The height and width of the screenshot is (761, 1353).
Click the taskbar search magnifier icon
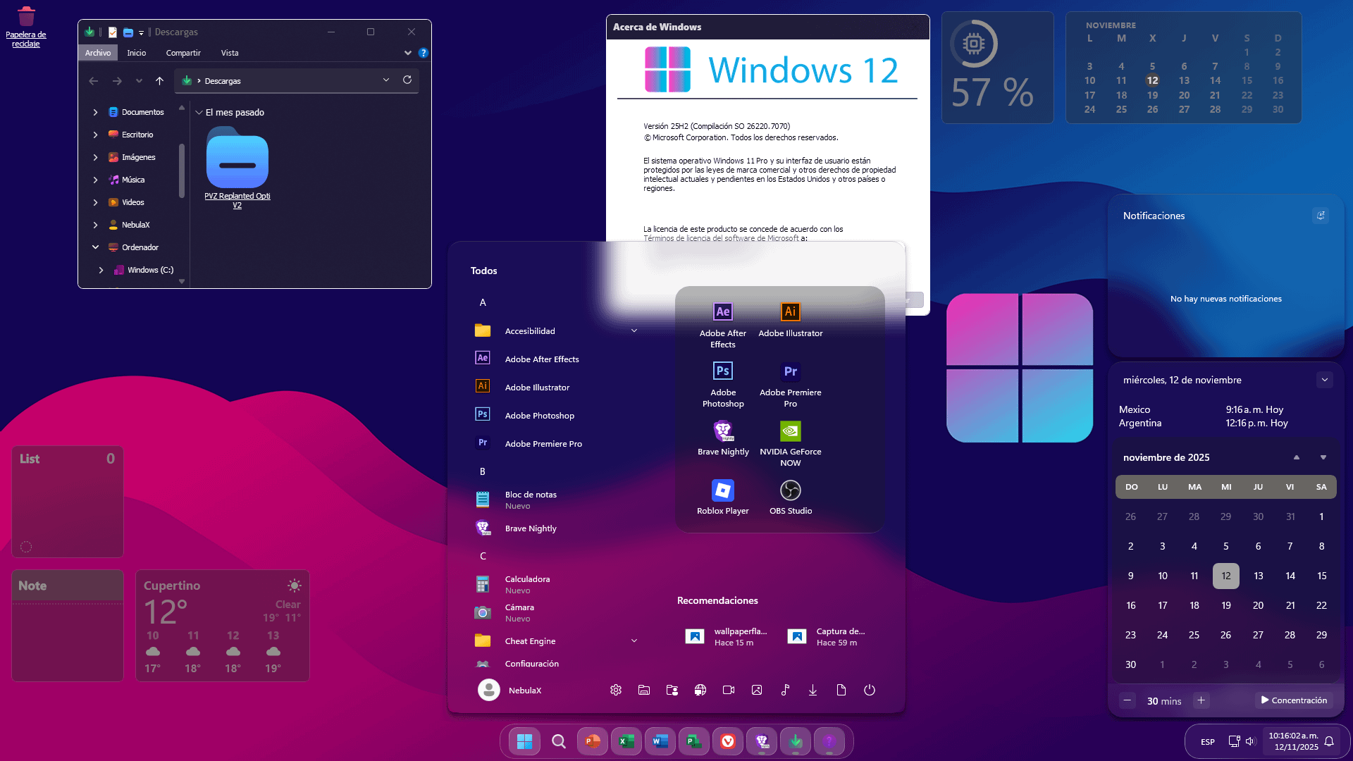[x=558, y=741]
